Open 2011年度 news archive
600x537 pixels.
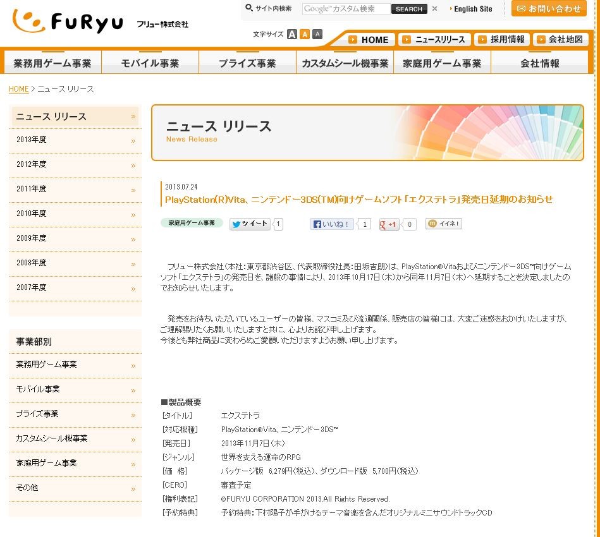coord(75,190)
